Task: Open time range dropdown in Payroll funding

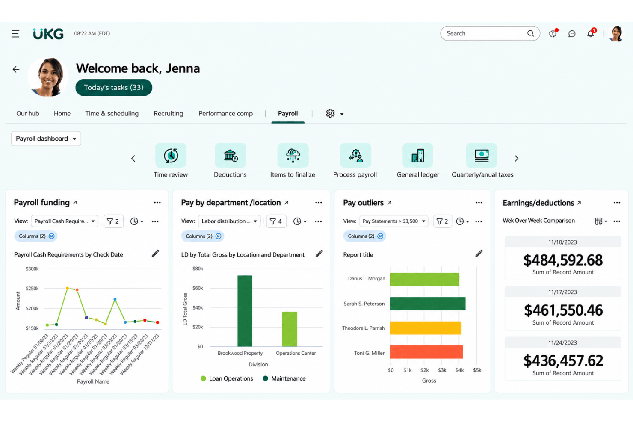Action: click(x=137, y=221)
